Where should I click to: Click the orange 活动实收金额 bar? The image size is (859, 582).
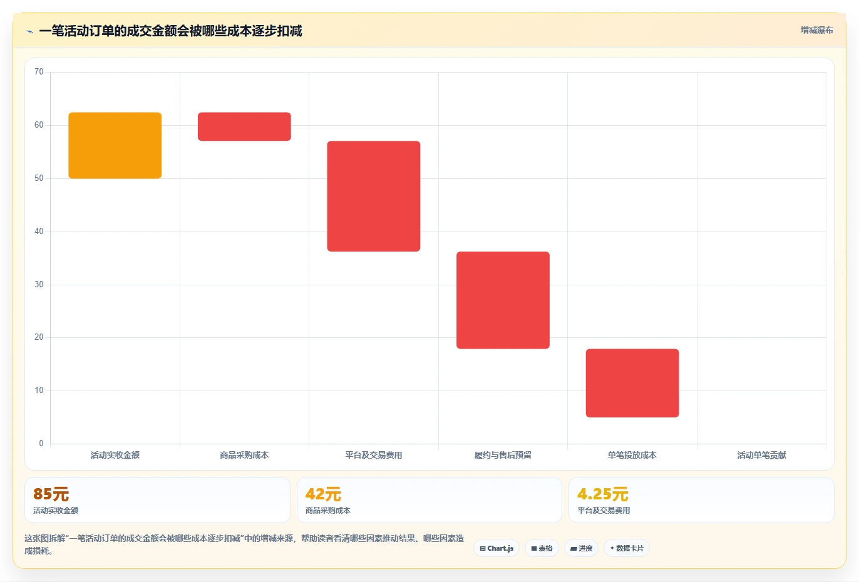[115, 145]
